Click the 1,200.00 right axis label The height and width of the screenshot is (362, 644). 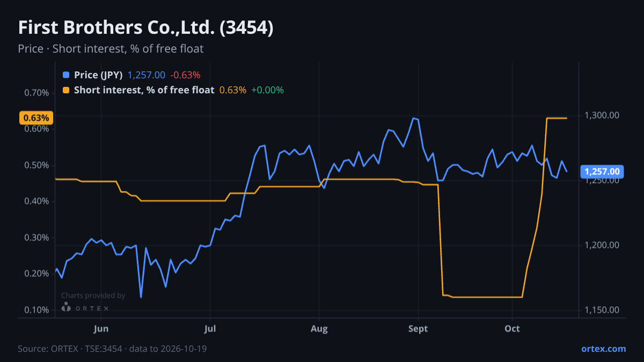602,246
